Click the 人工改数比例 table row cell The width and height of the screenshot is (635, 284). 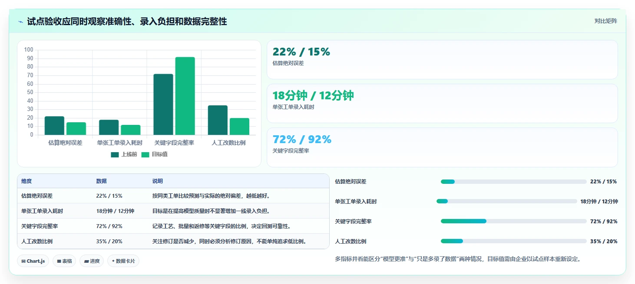tap(37, 242)
